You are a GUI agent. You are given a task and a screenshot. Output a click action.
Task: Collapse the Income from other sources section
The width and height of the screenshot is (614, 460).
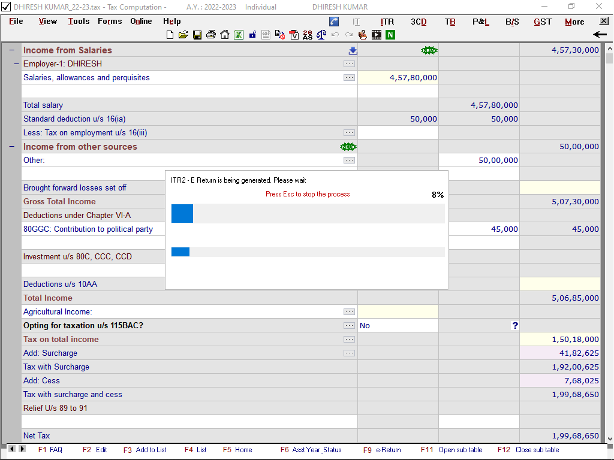point(12,147)
